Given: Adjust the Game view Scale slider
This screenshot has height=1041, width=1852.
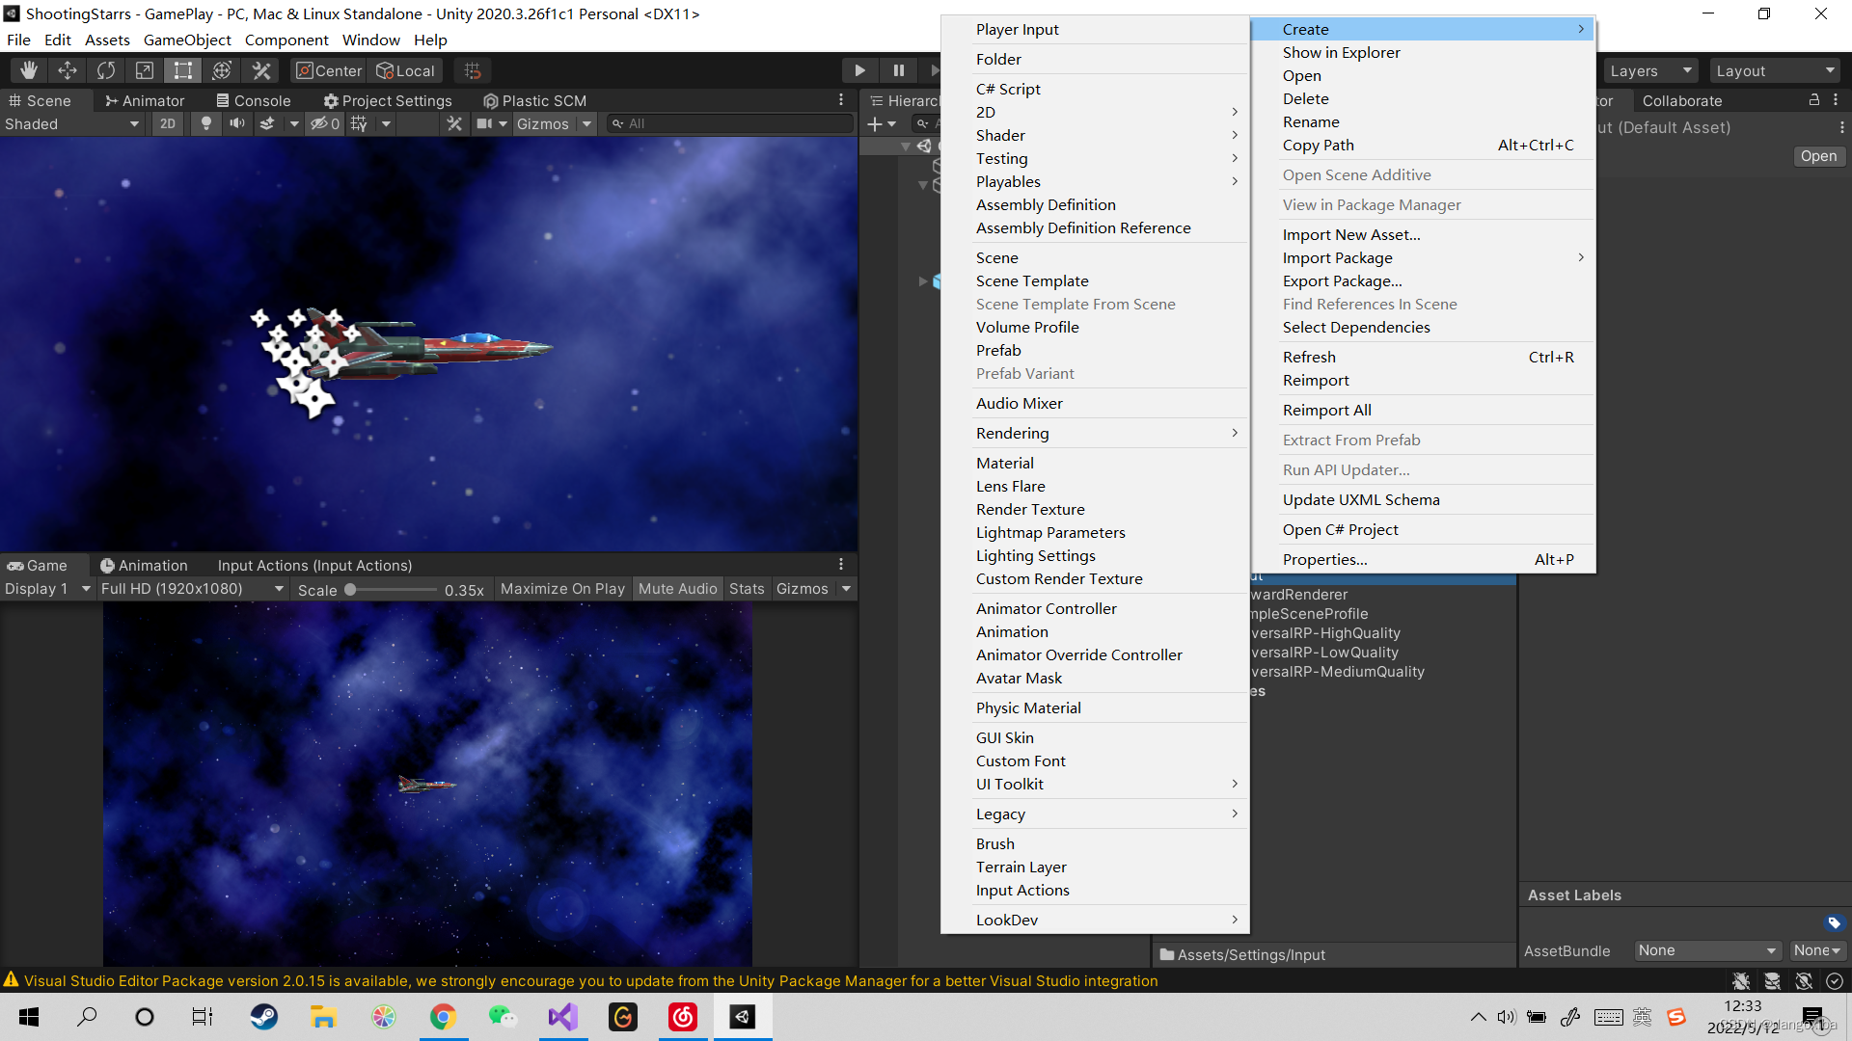Looking at the screenshot, I should [351, 589].
